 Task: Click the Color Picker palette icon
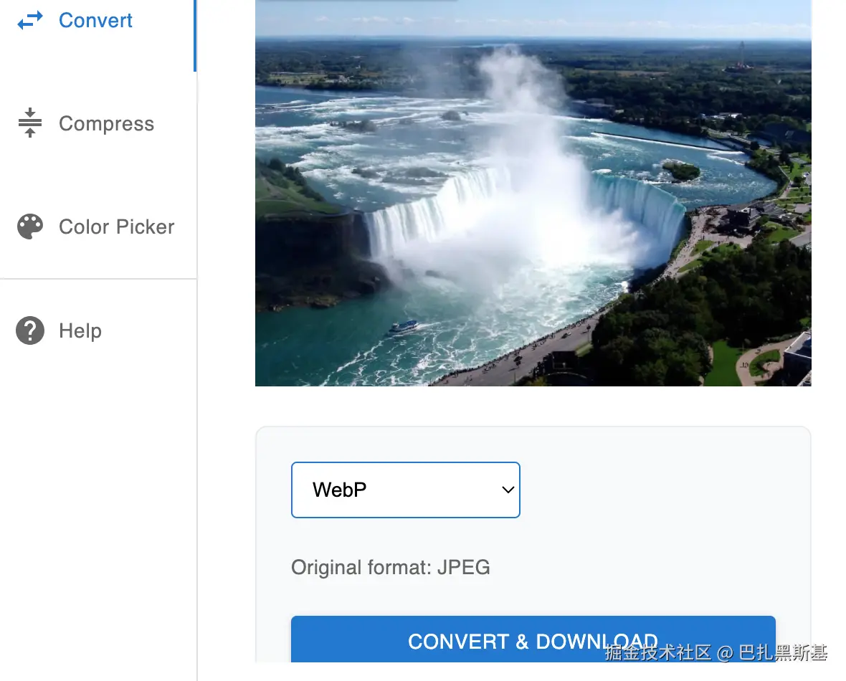point(30,227)
